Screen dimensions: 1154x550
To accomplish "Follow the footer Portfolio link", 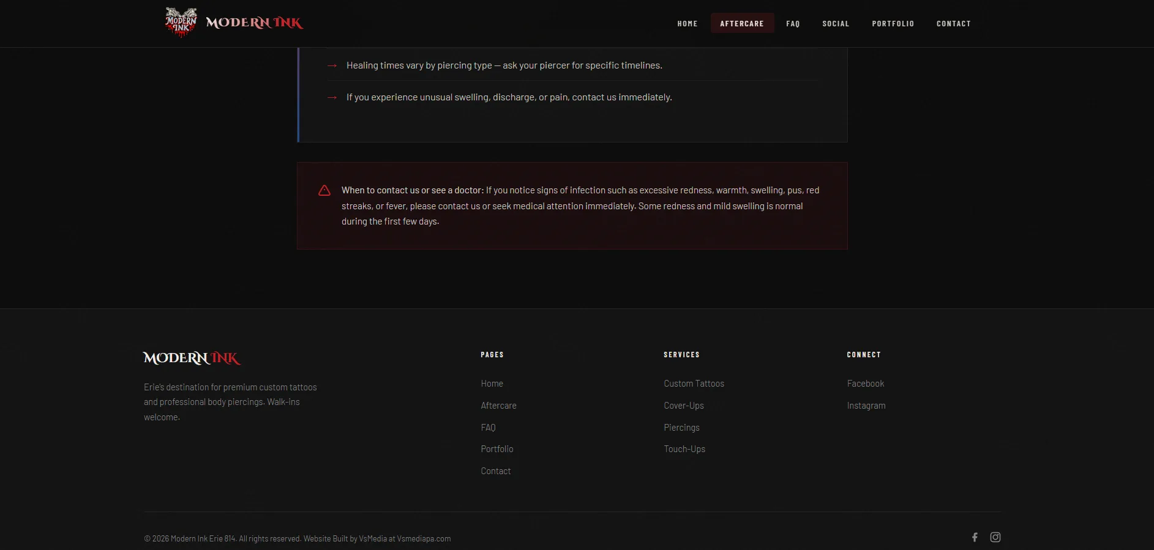I will (497, 449).
